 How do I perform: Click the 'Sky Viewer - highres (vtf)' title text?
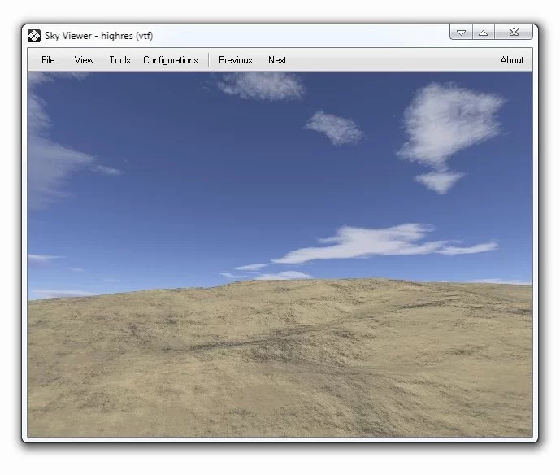[x=98, y=36]
